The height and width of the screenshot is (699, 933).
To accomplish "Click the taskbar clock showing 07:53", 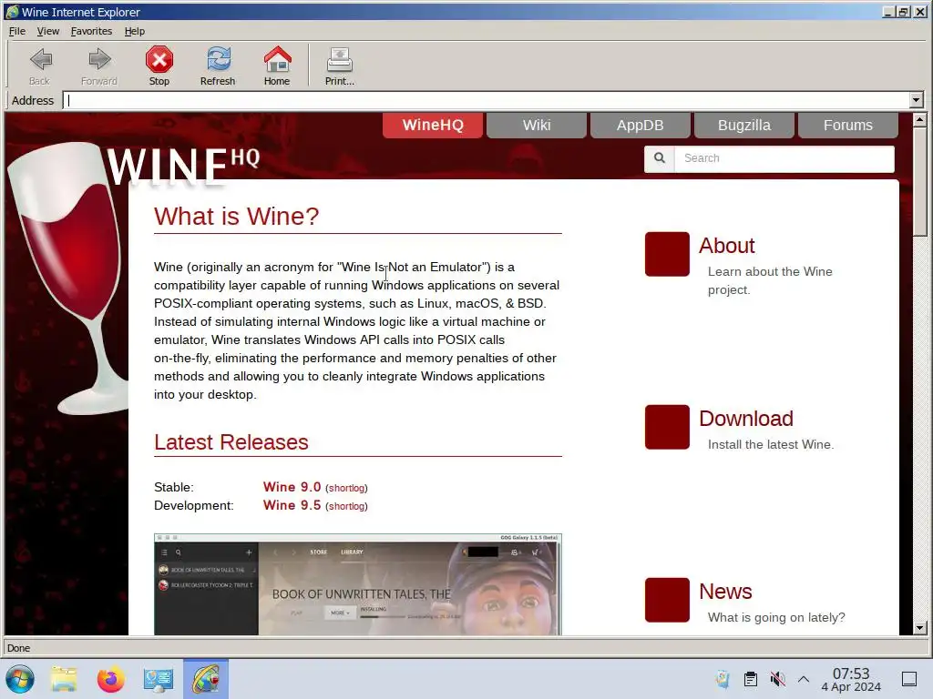I will click(851, 679).
